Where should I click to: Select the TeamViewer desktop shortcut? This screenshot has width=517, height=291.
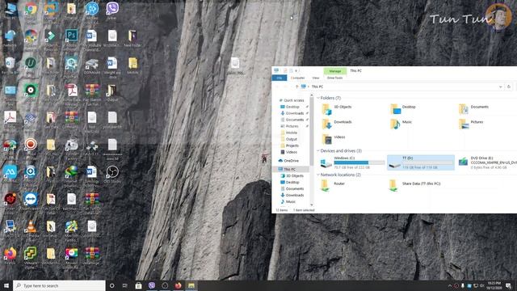pyautogui.click(x=31, y=200)
